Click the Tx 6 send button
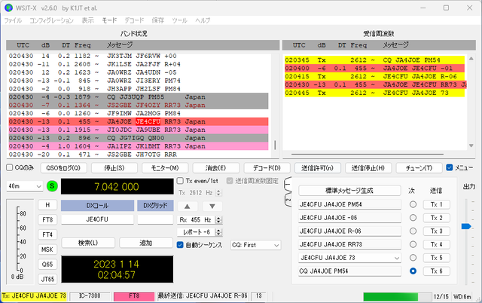Image resolution: width=482 pixels, height=303 pixels. (x=437, y=271)
